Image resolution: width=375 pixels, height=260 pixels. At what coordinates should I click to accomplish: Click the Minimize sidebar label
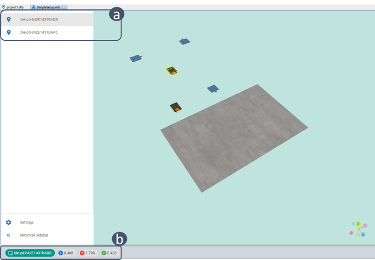tap(33, 235)
